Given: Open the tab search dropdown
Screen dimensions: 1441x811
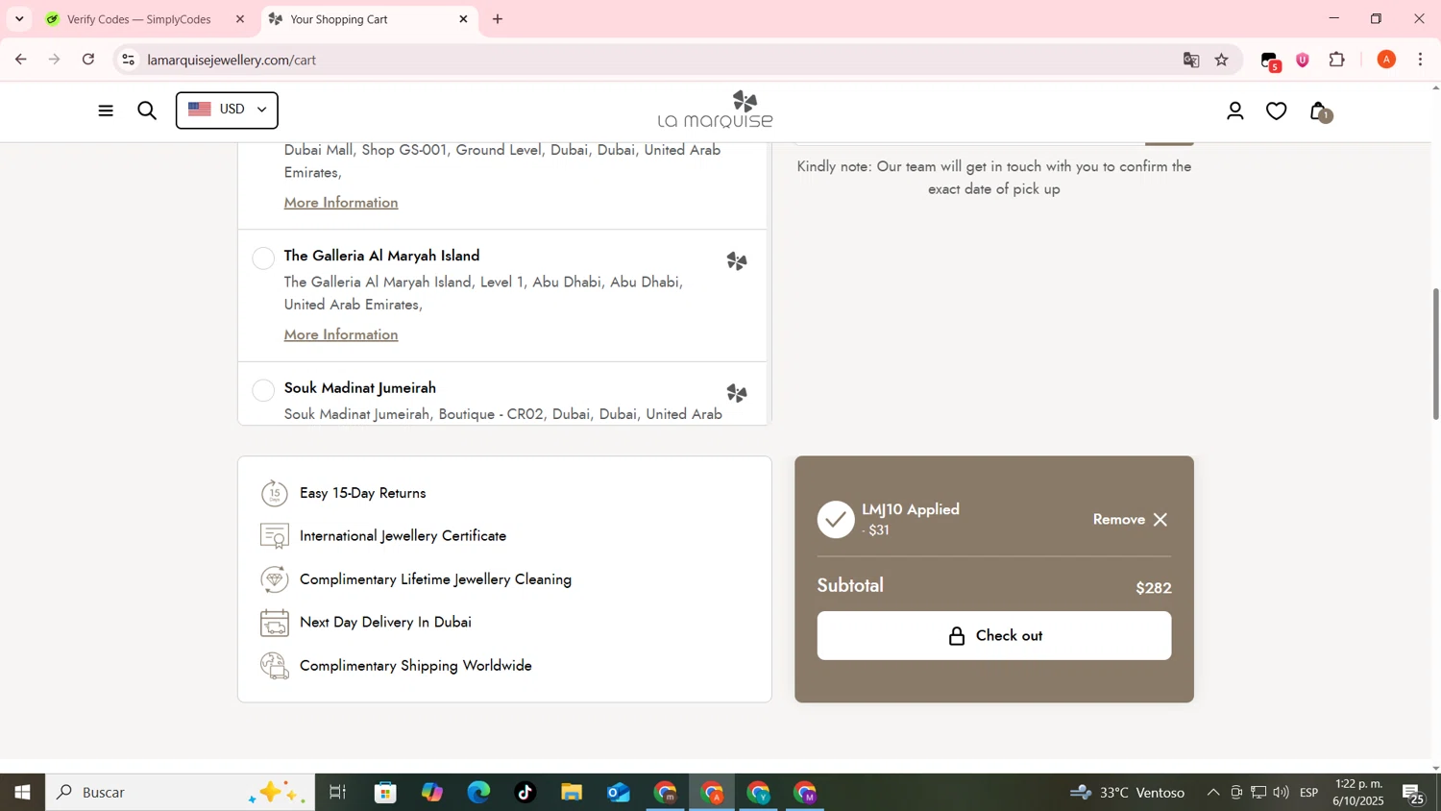Looking at the screenshot, I should pos(19,19).
